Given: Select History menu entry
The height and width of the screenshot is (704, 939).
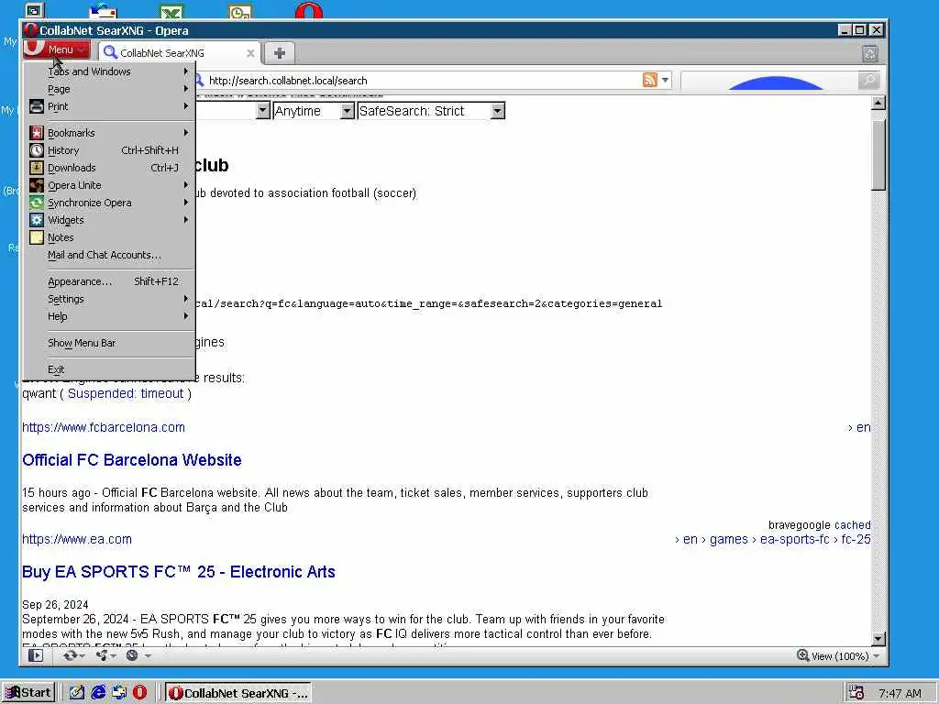Looking at the screenshot, I should pos(110,149).
